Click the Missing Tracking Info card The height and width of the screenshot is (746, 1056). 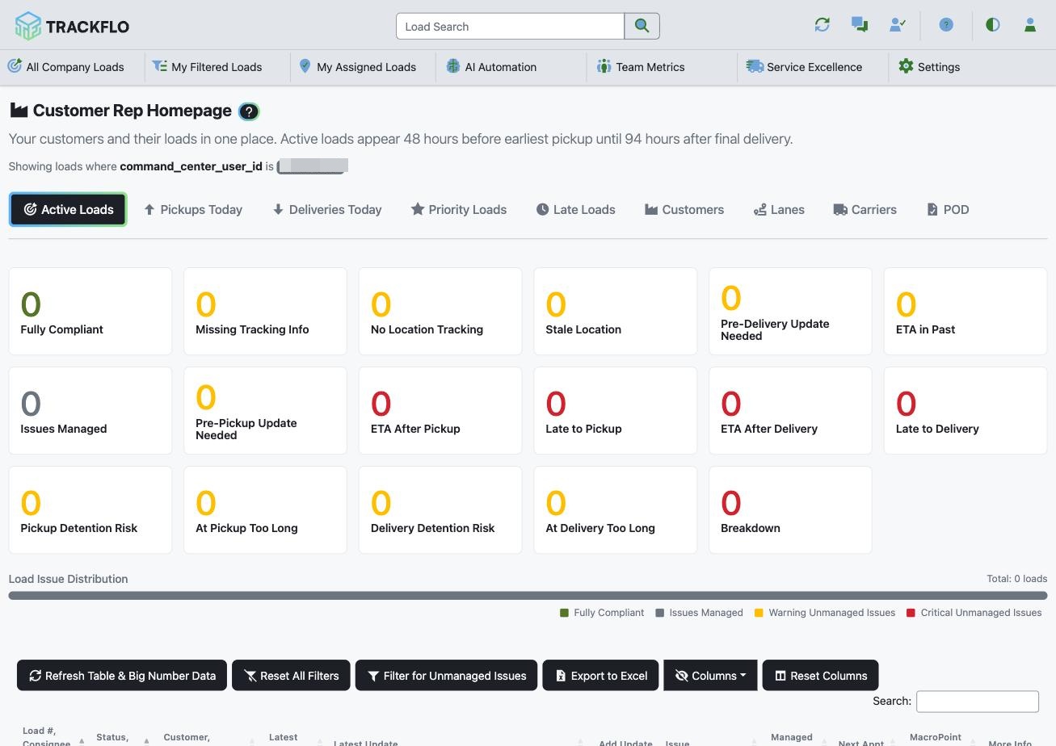click(265, 311)
